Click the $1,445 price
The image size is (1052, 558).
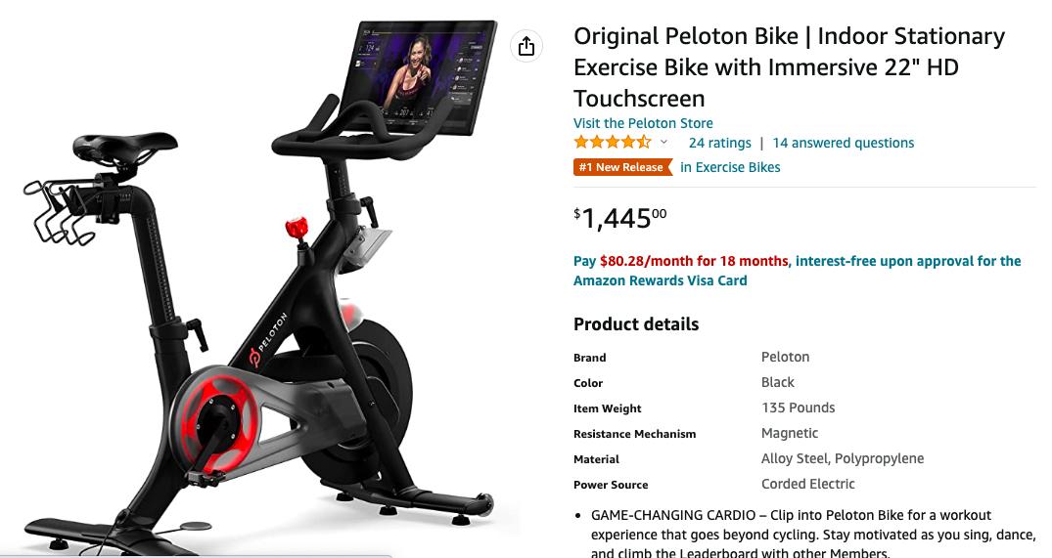619,218
